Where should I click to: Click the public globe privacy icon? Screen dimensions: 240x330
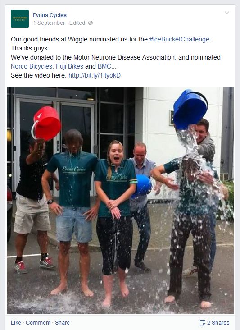click(91, 23)
